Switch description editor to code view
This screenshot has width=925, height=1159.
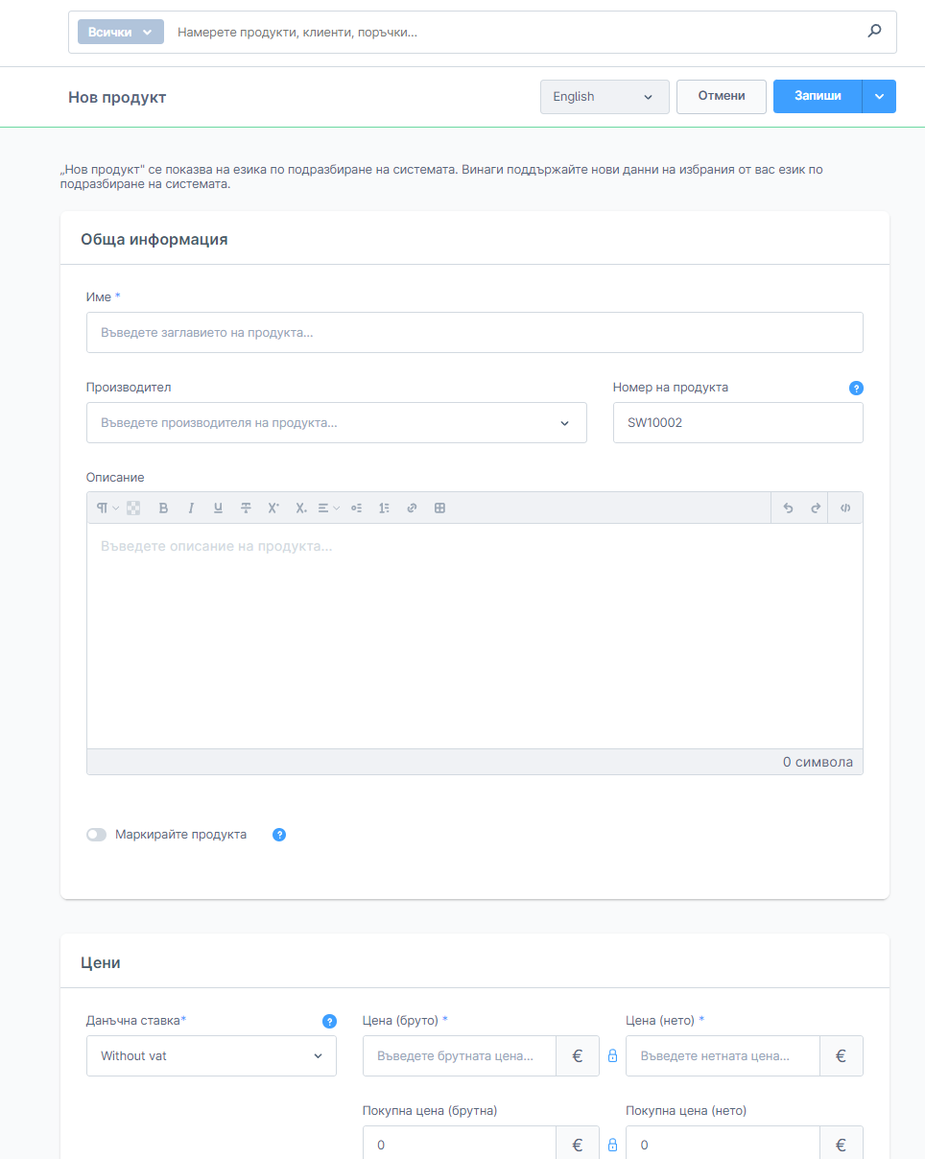point(845,509)
